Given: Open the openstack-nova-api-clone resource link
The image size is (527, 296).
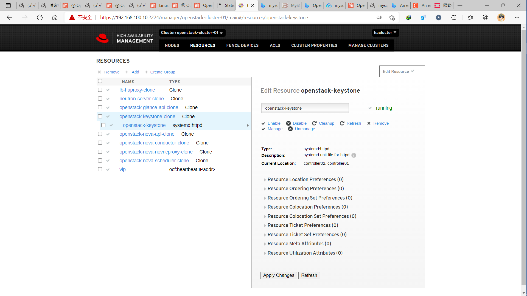Looking at the screenshot, I should tap(147, 134).
